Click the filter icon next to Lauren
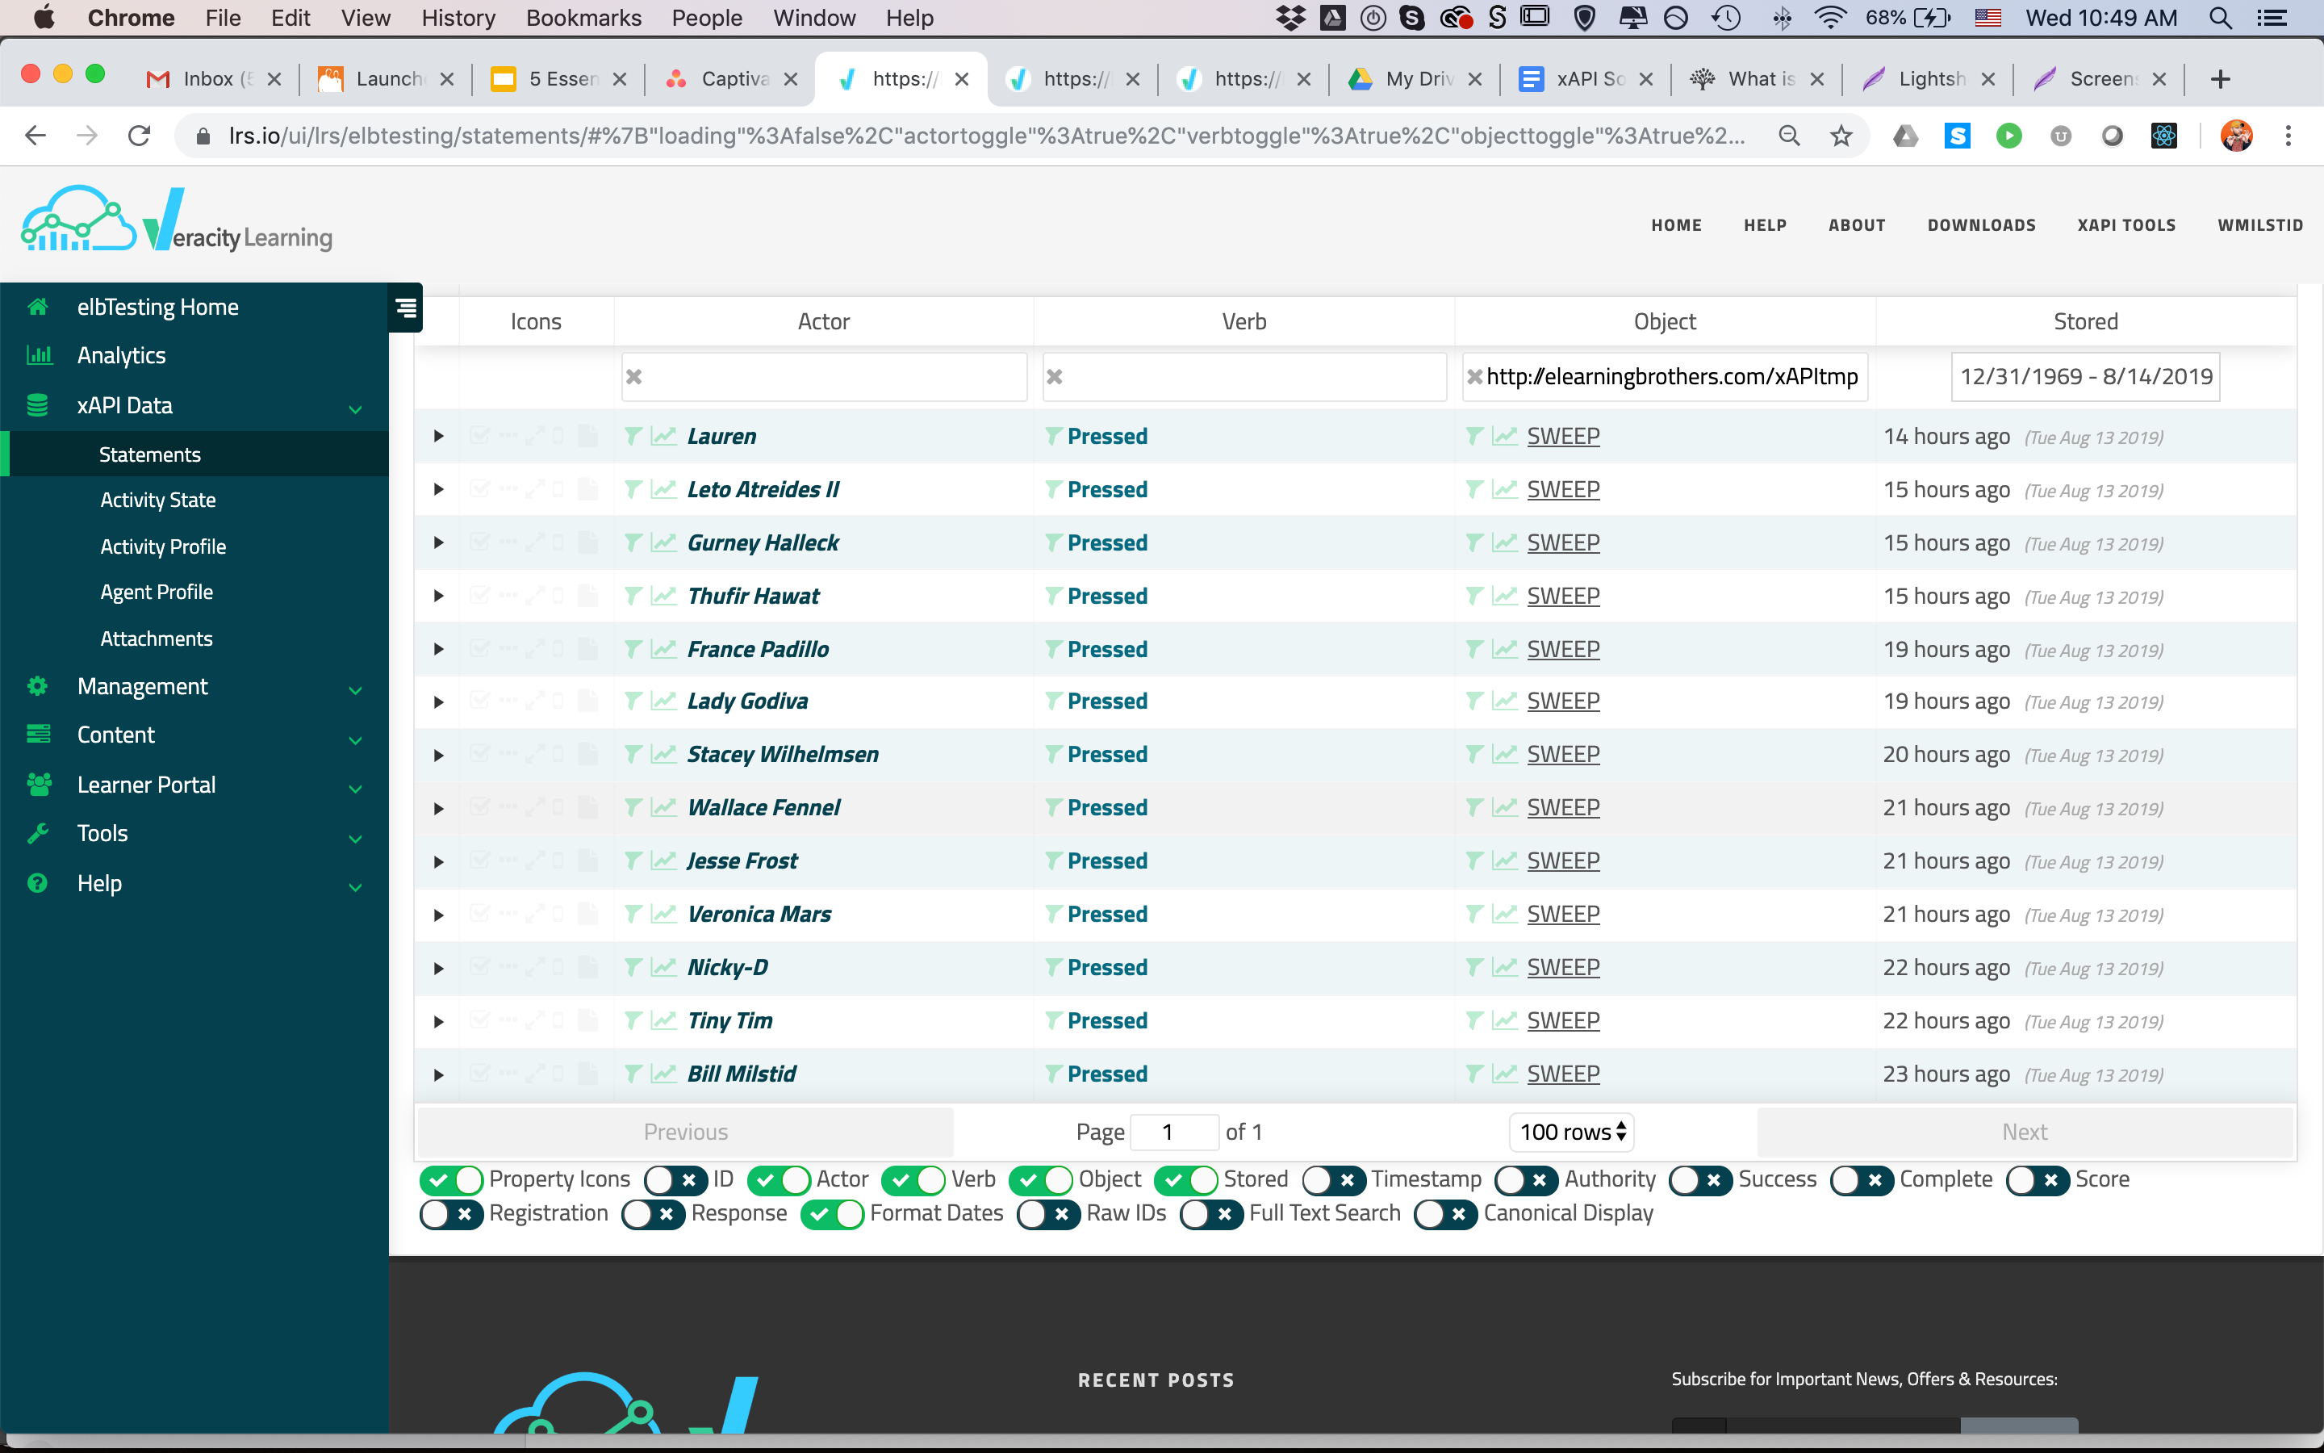 [x=633, y=436]
